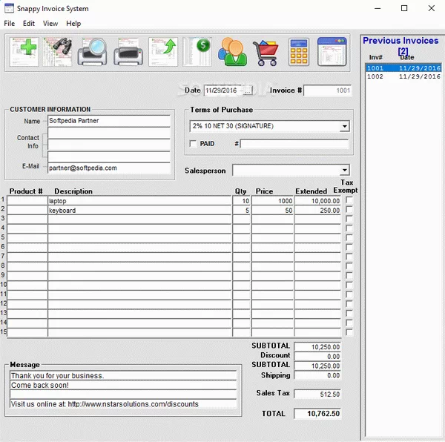The image size is (445, 442).
Task: Click the print invoice printer icon
Action: tap(131, 52)
